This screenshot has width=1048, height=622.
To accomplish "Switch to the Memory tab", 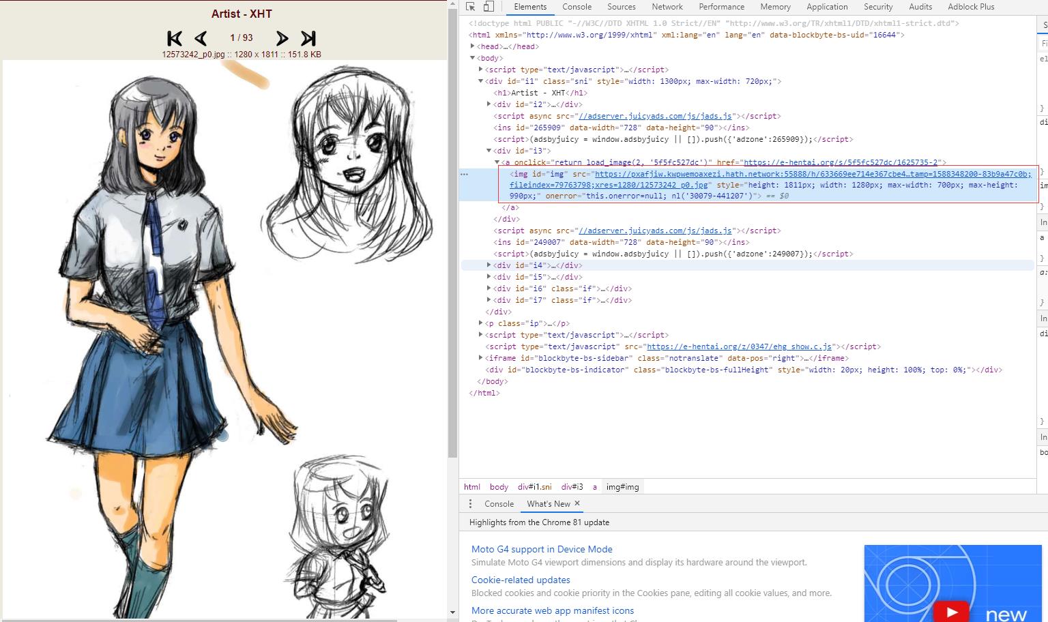I will [x=775, y=7].
